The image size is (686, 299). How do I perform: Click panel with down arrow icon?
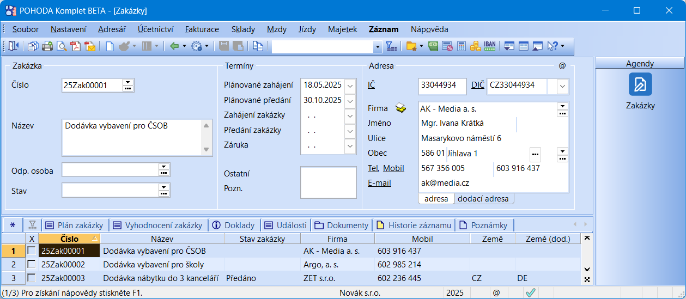pos(509,46)
